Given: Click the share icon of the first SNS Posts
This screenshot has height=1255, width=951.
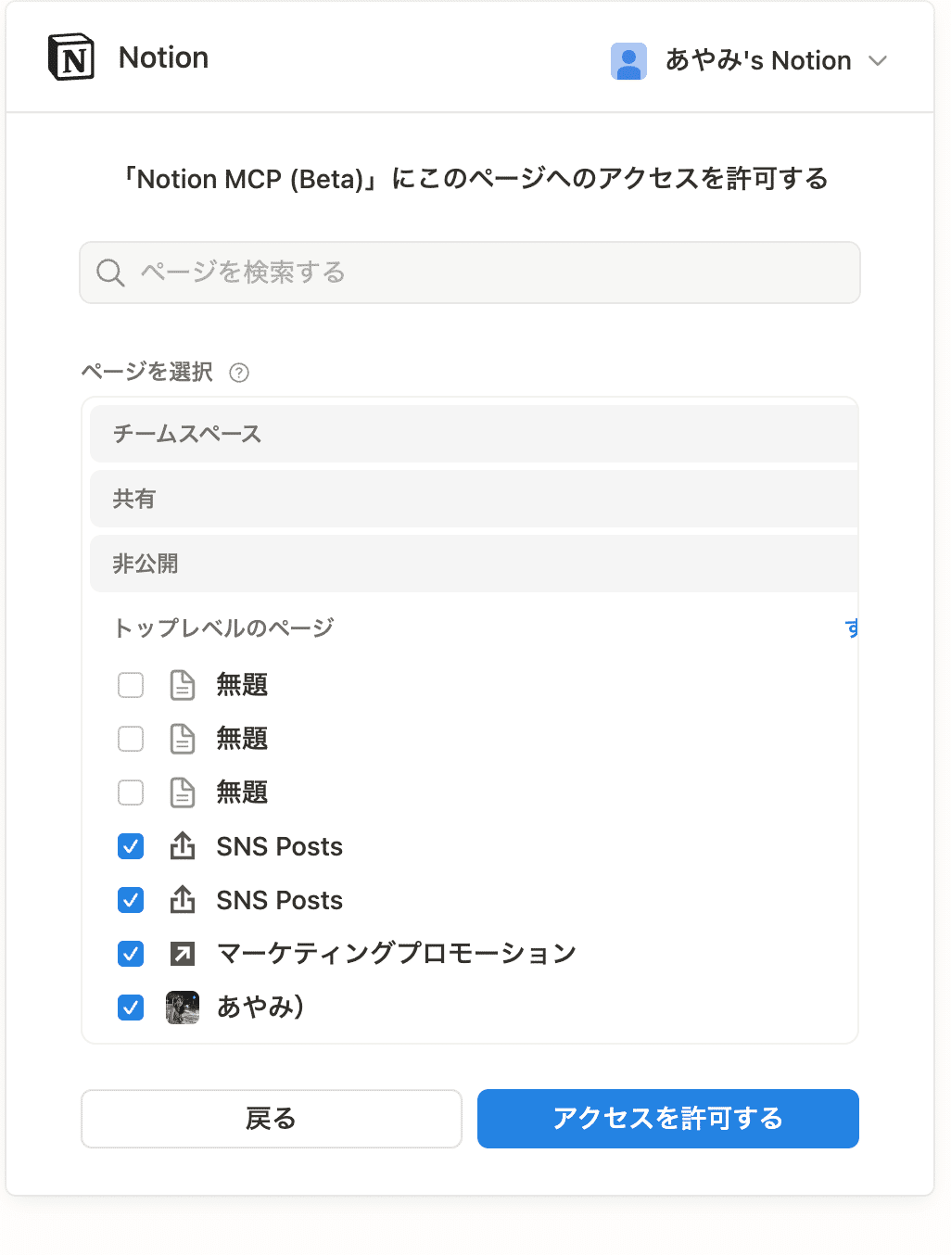Looking at the screenshot, I should point(183,846).
